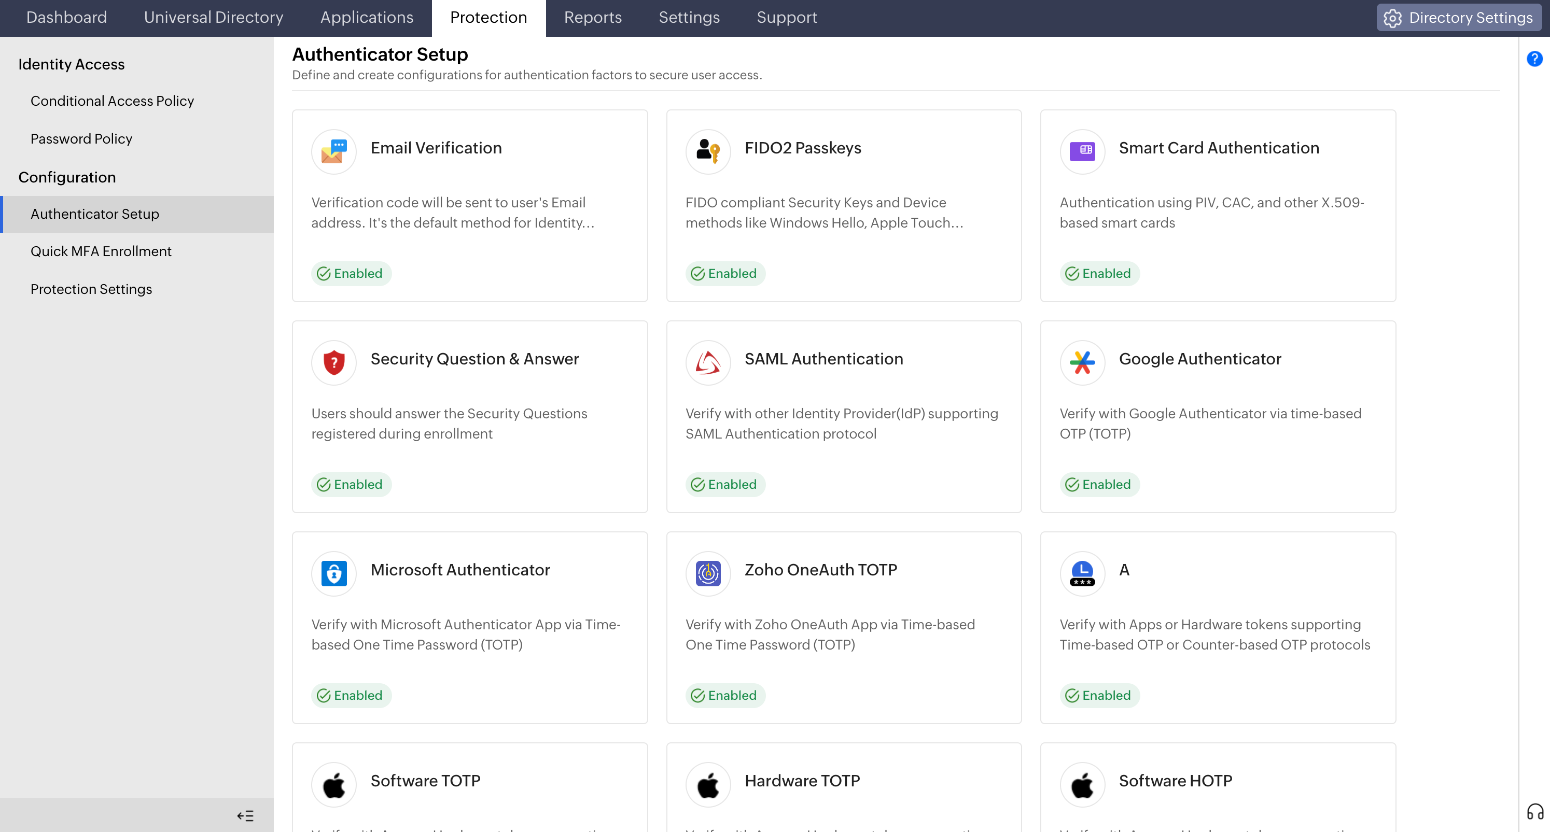Viewport: 1550px width, 832px height.
Task: Click the Microsoft Authenticator blue lock icon
Action: click(x=333, y=574)
